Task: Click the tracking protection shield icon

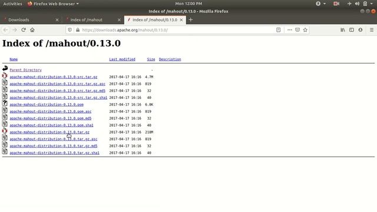Action: point(70,30)
